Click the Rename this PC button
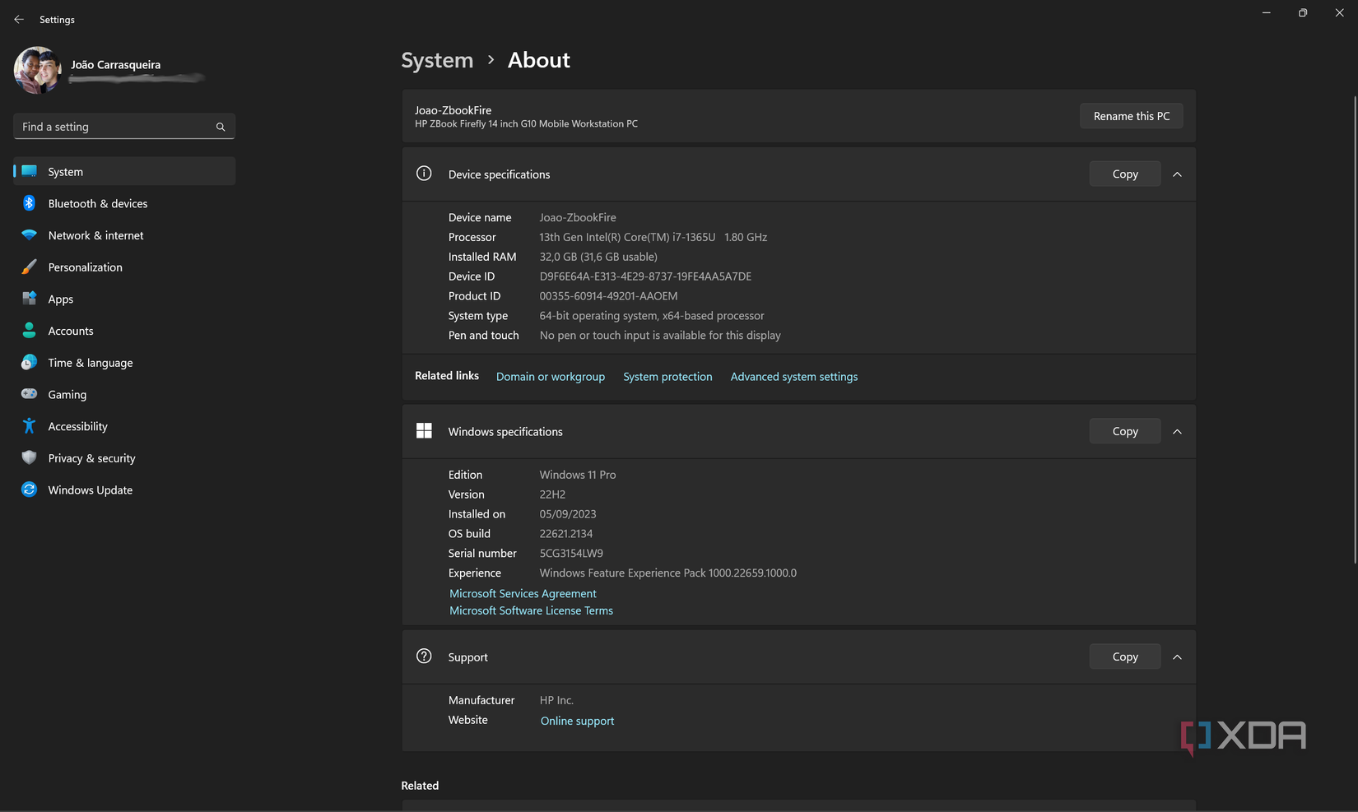Screen dimensions: 1358x812 point(1131,115)
